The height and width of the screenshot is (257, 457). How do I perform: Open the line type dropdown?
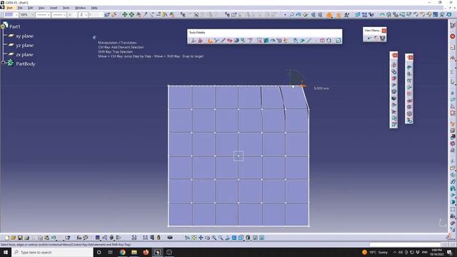(59, 14)
